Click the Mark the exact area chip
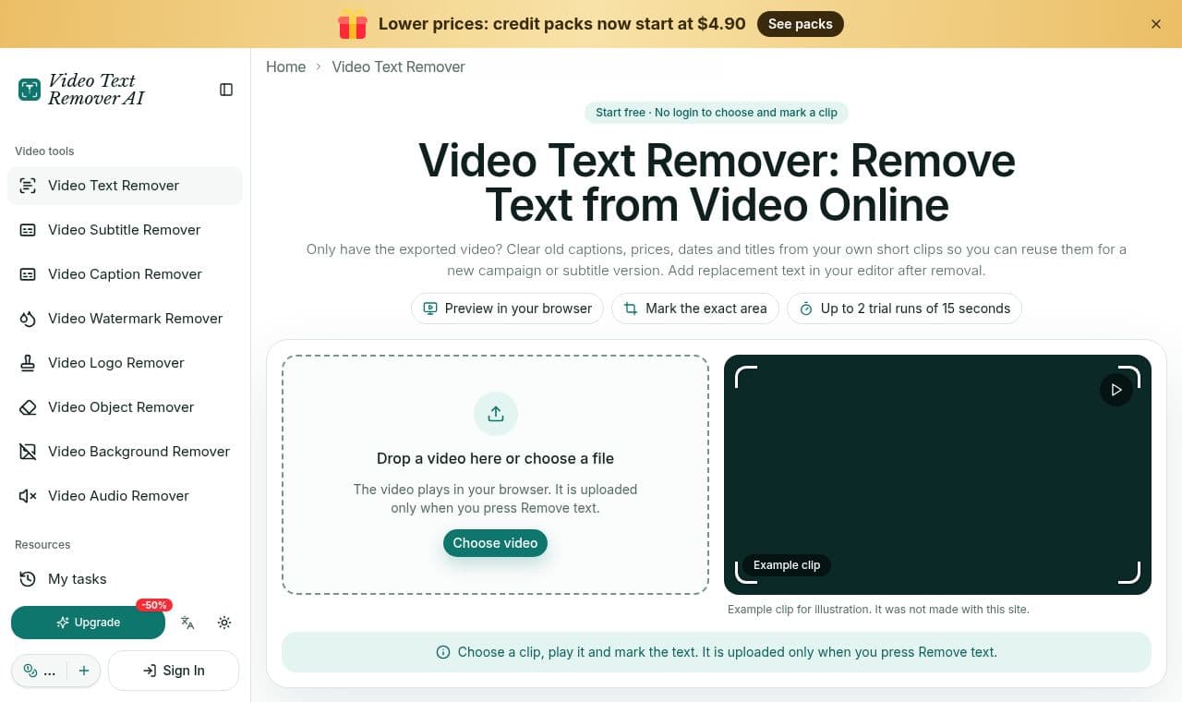This screenshot has height=702, width=1182. point(695,309)
